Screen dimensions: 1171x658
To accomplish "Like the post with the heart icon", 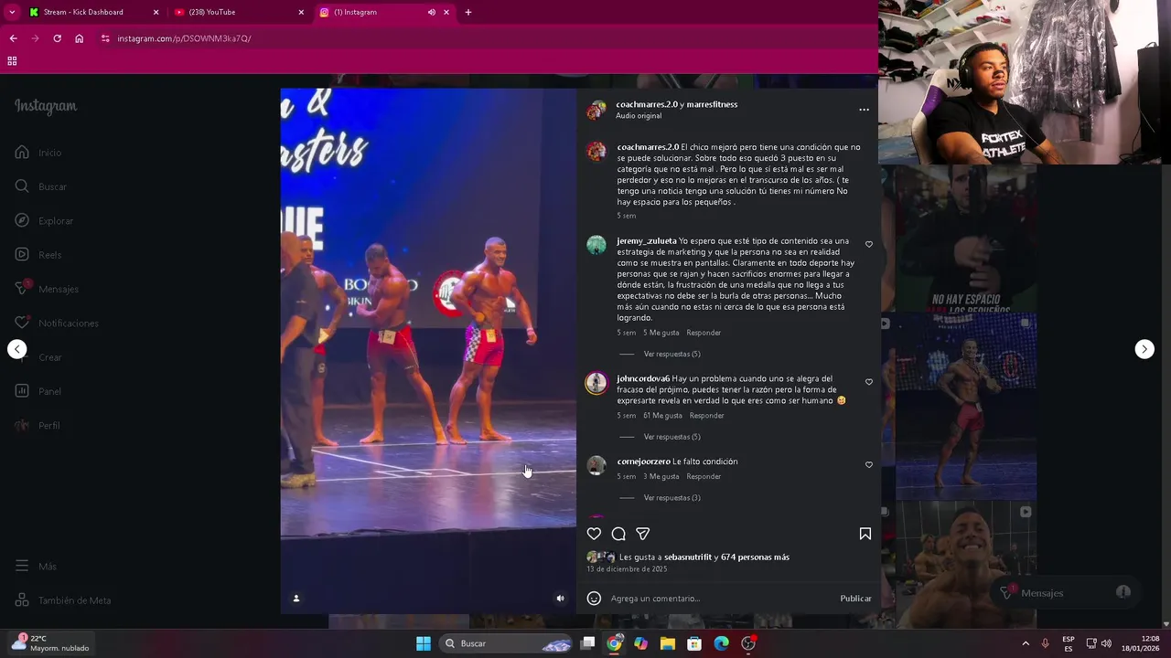I will 594,534.
